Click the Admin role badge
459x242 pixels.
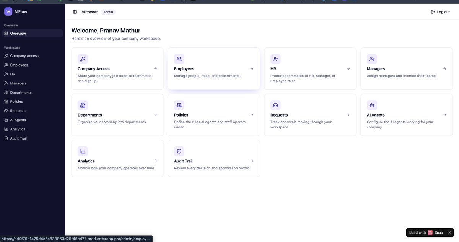(x=108, y=12)
